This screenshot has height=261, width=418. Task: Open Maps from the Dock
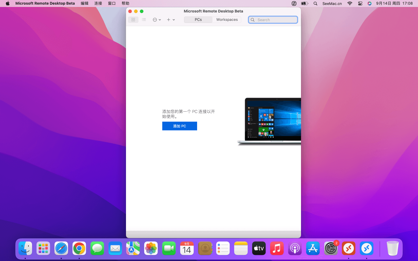click(x=133, y=249)
